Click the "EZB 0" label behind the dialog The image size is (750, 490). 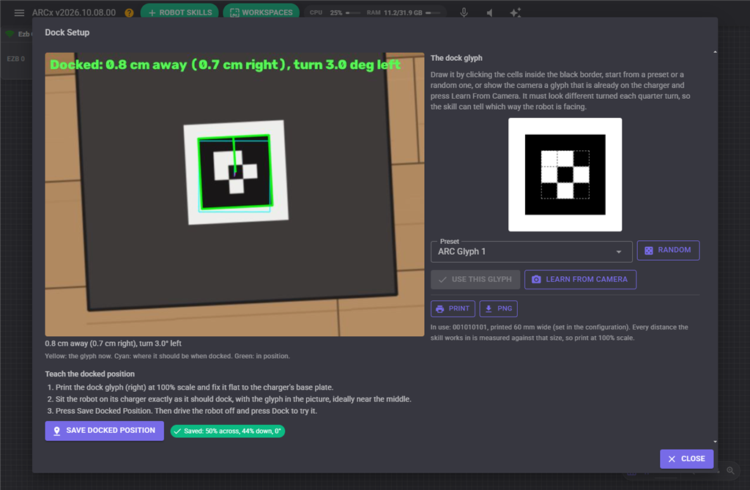[x=16, y=59]
